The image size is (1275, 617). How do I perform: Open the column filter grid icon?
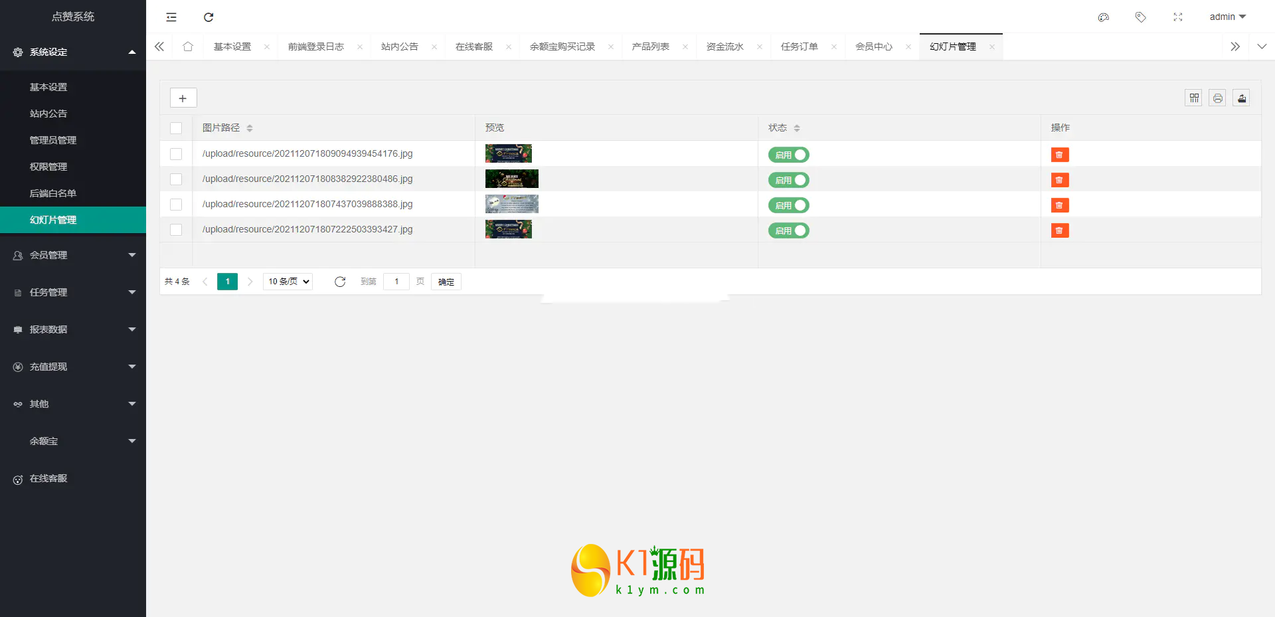tap(1194, 98)
